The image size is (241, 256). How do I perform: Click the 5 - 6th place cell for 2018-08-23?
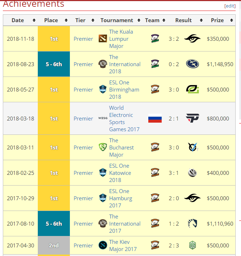(x=54, y=64)
